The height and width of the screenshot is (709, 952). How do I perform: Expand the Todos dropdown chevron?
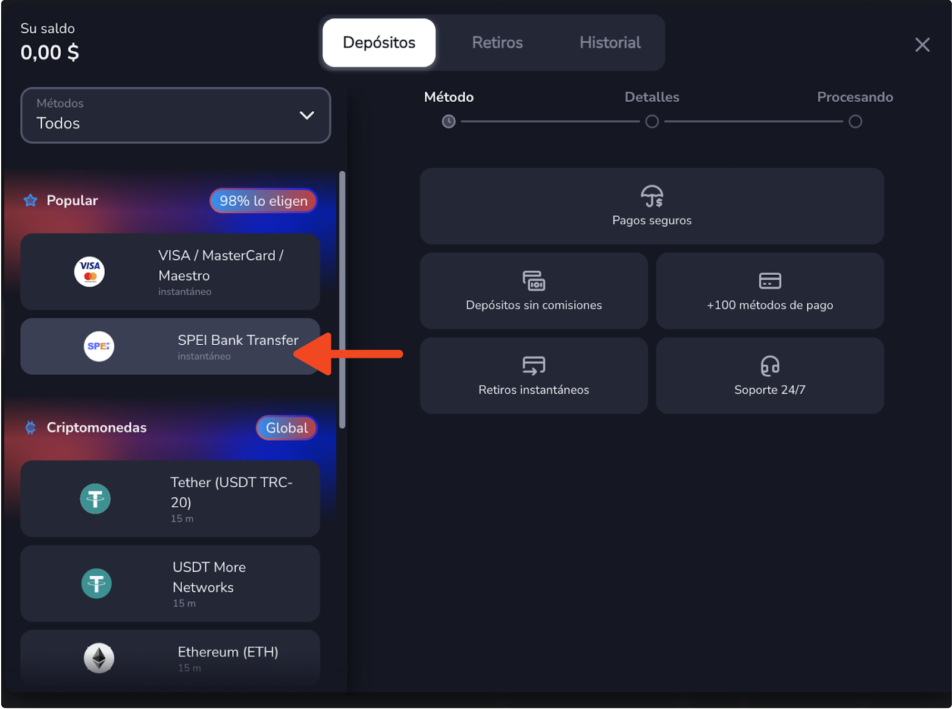pyautogui.click(x=306, y=115)
